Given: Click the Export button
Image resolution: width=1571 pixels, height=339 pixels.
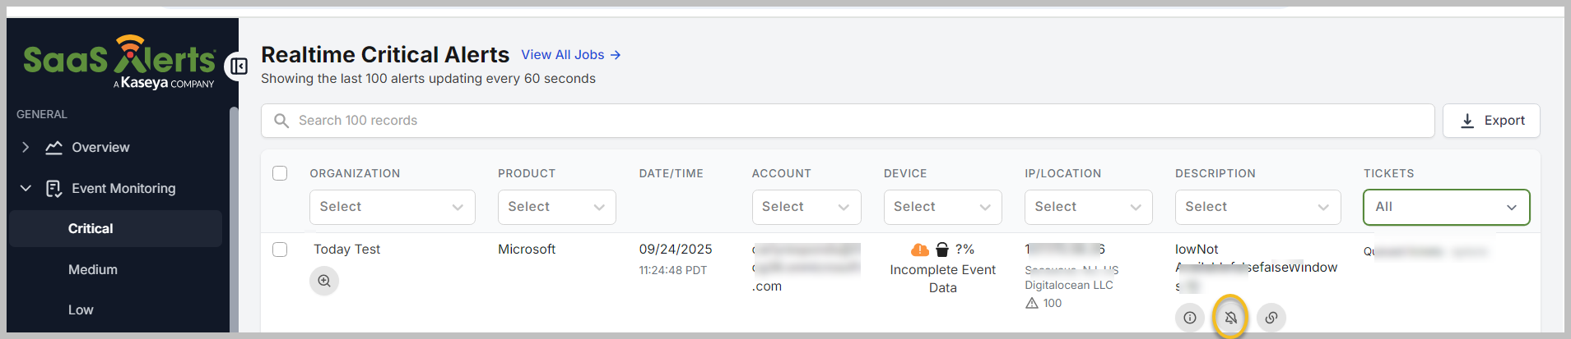Looking at the screenshot, I should [x=1491, y=121].
